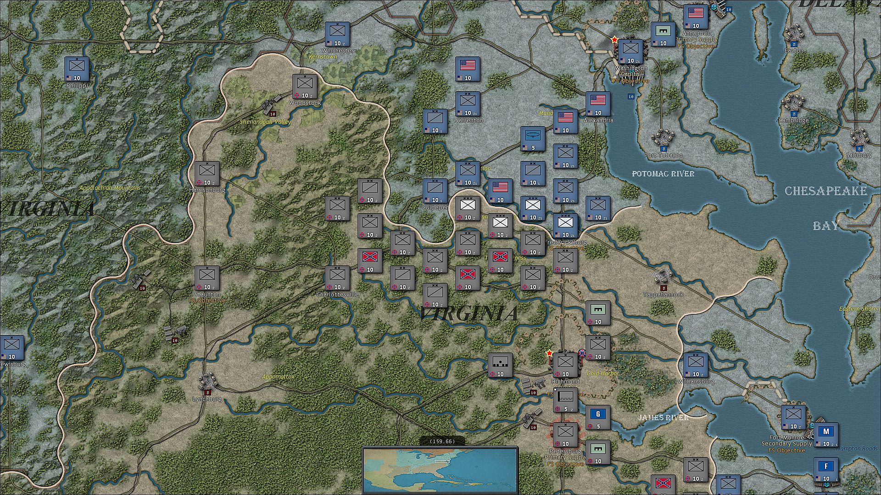The image size is (881, 495).
Task: Select the Confederate unit at Petersburg
Action: [565, 434]
